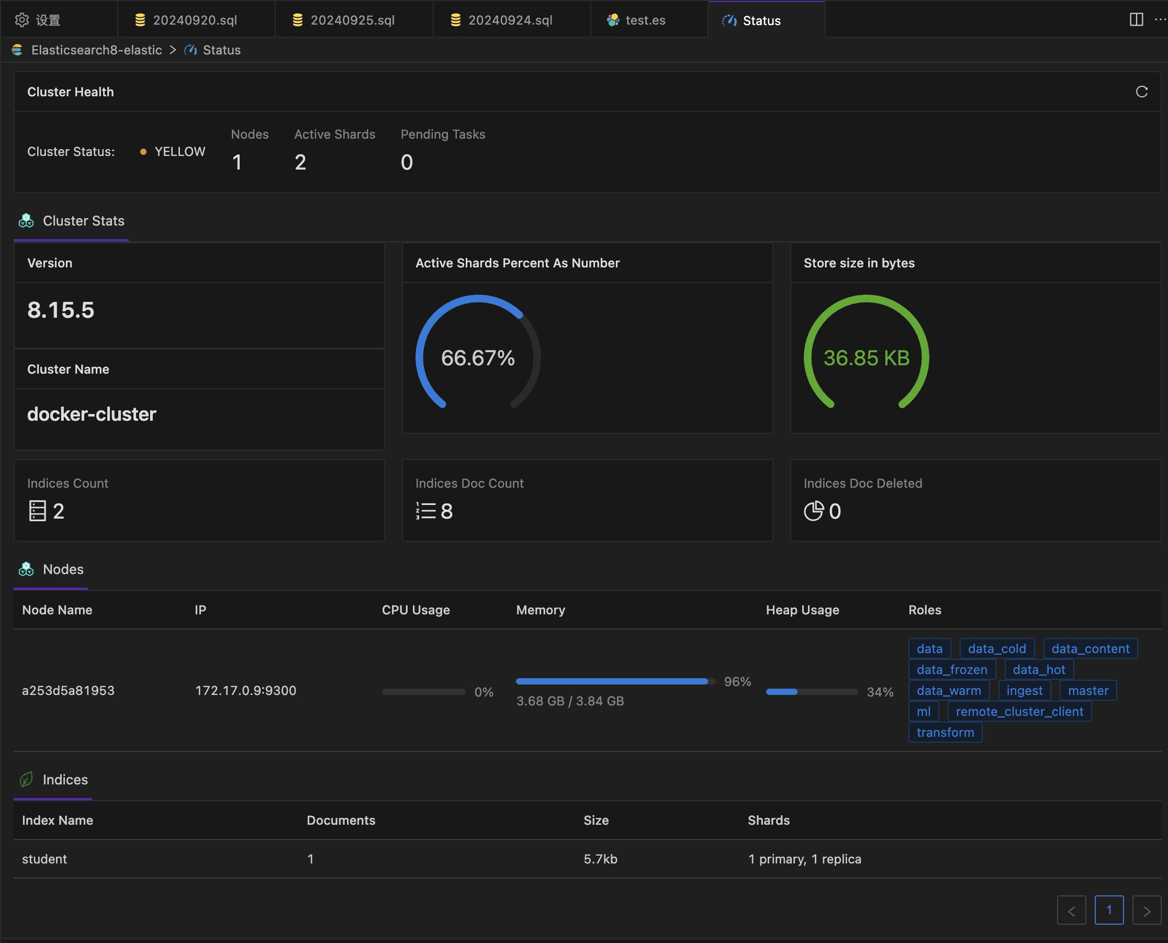
Task: Click the Indices Count list icon
Action: (x=38, y=511)
